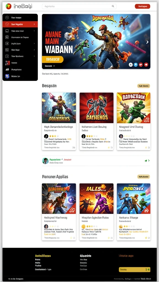Select the red highlighted sidebar menu item
159x282 pixels.
tap(20, 24)
